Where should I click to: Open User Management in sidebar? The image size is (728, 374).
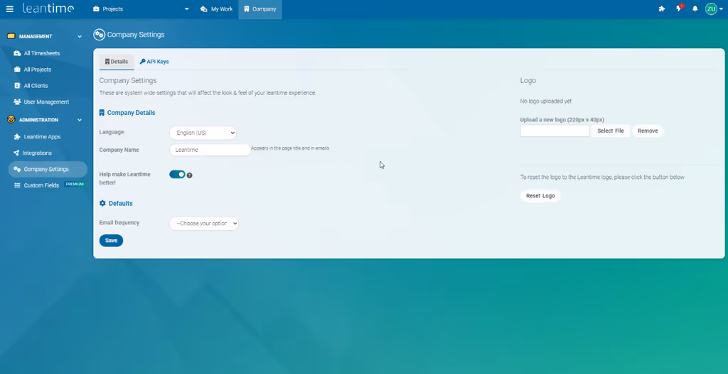(x=46, y=102)
